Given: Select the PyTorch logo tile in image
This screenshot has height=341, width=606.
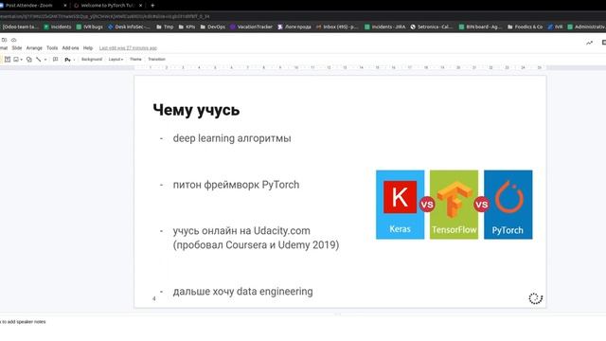Looking at the screenshot, I should tap(508, 205).
